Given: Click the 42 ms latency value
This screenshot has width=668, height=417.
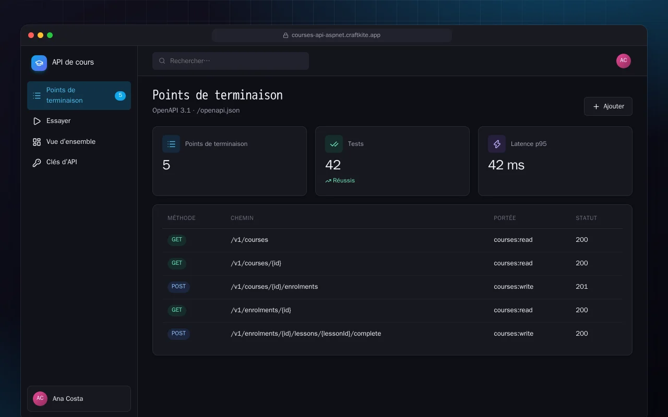Looking at the screenshot, I should 506,165.
